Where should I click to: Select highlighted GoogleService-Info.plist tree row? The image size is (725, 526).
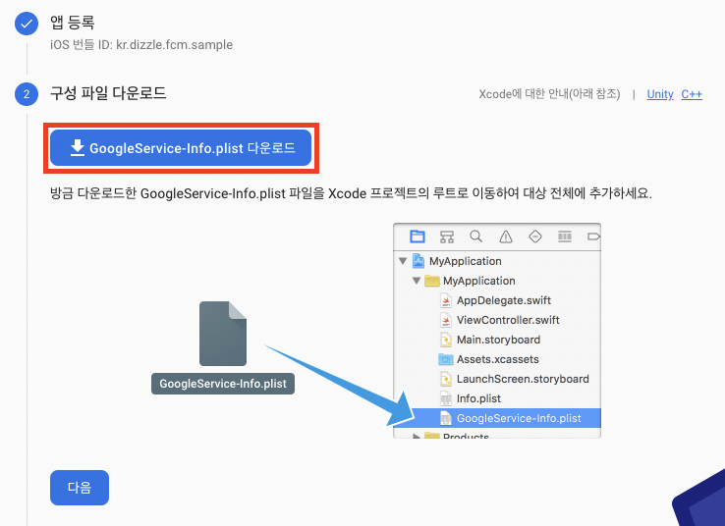pyautogui.click(x=497, y=418)
